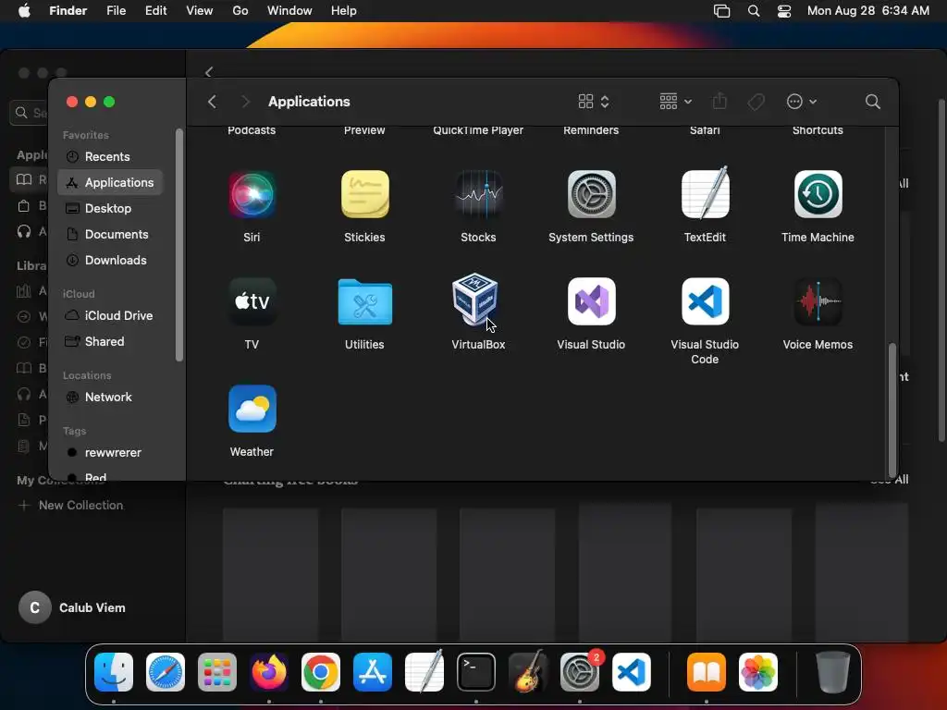Open Spotlight search in menu bar

pos(754,11)
